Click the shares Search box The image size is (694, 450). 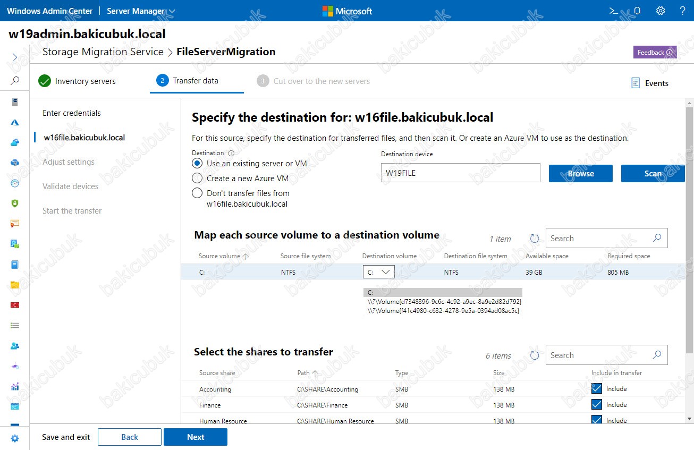[607, 355]
